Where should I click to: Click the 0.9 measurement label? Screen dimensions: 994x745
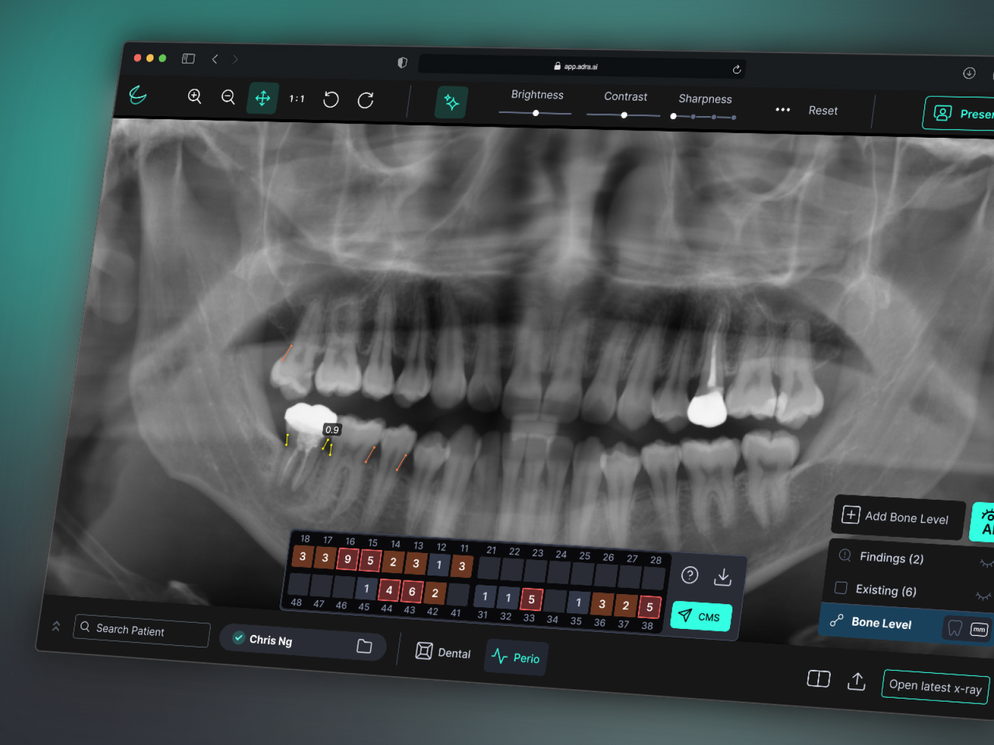coord(332,430)
